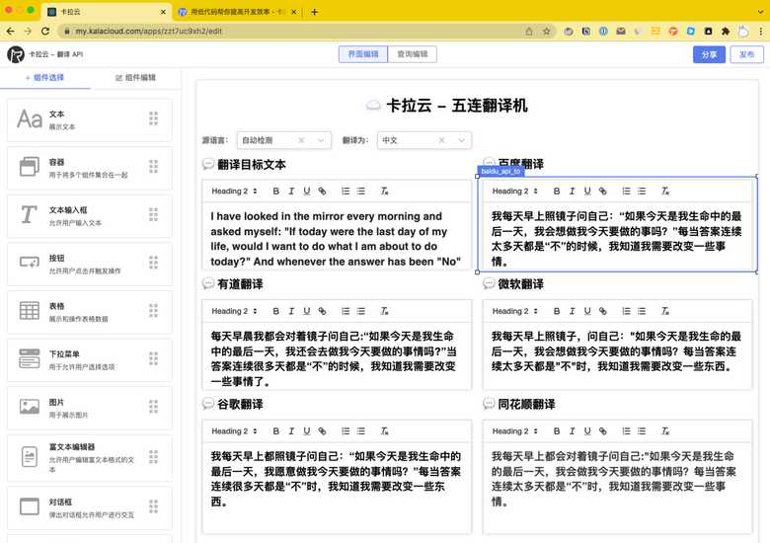Insert link in the 谷歌翻译 editor toolbar

[x=322, y=431]
